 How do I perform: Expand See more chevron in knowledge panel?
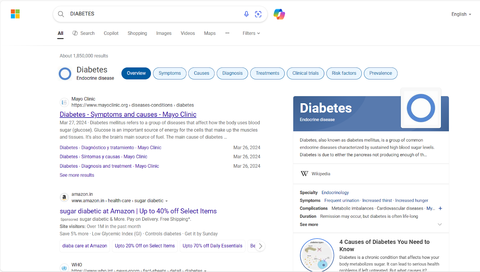click(439, 224)
